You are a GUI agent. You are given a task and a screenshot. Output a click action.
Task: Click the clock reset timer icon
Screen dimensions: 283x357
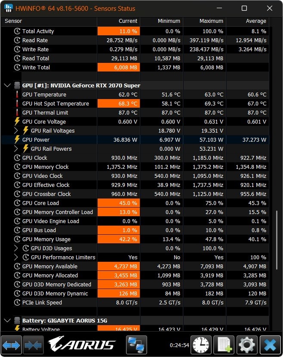[201, 345]
